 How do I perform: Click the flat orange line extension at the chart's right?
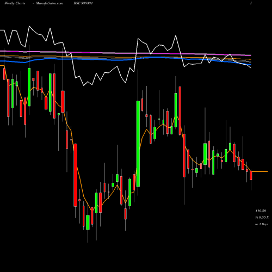(260, 171)
